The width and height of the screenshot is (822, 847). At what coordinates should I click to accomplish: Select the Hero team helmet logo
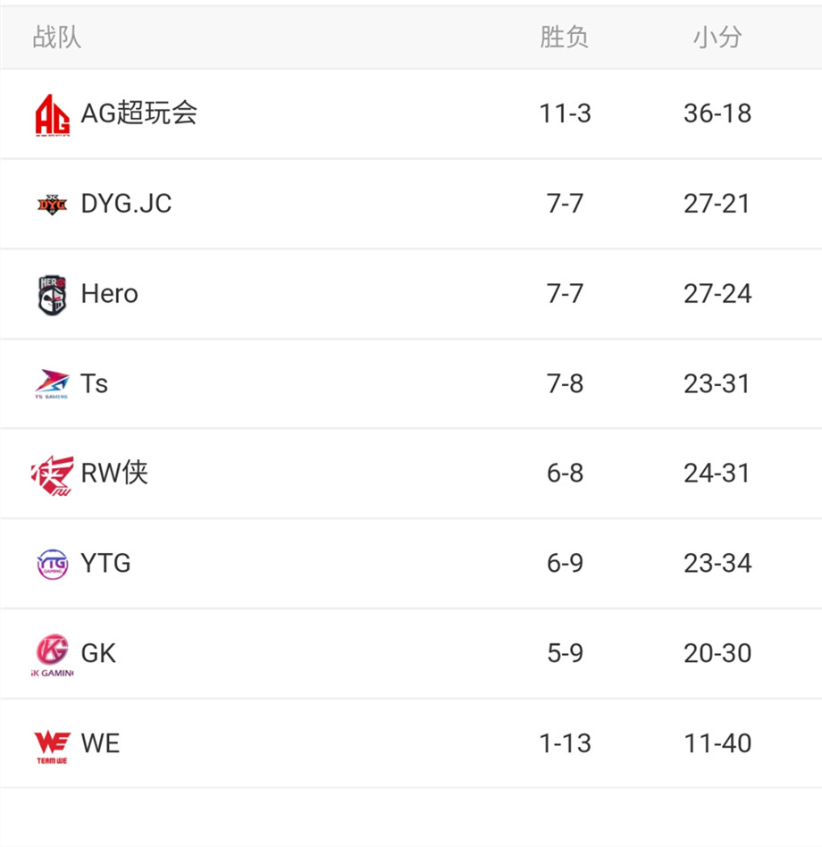pos(53,295)
